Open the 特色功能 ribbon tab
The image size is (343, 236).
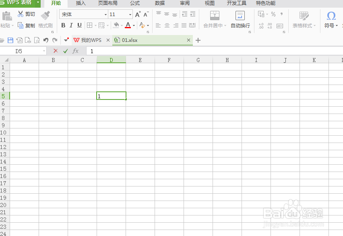[266, 3]
